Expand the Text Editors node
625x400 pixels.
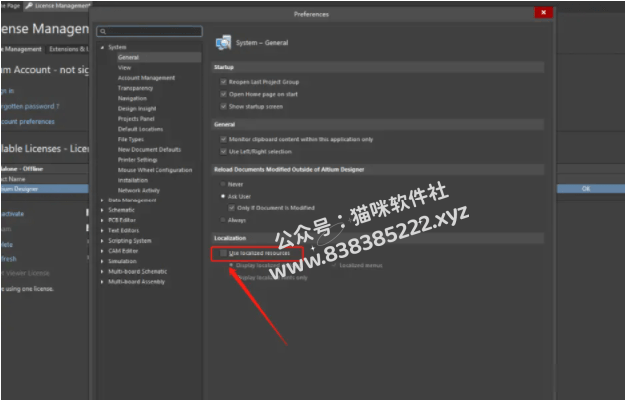pyautogui.click(x=102, y=230)
